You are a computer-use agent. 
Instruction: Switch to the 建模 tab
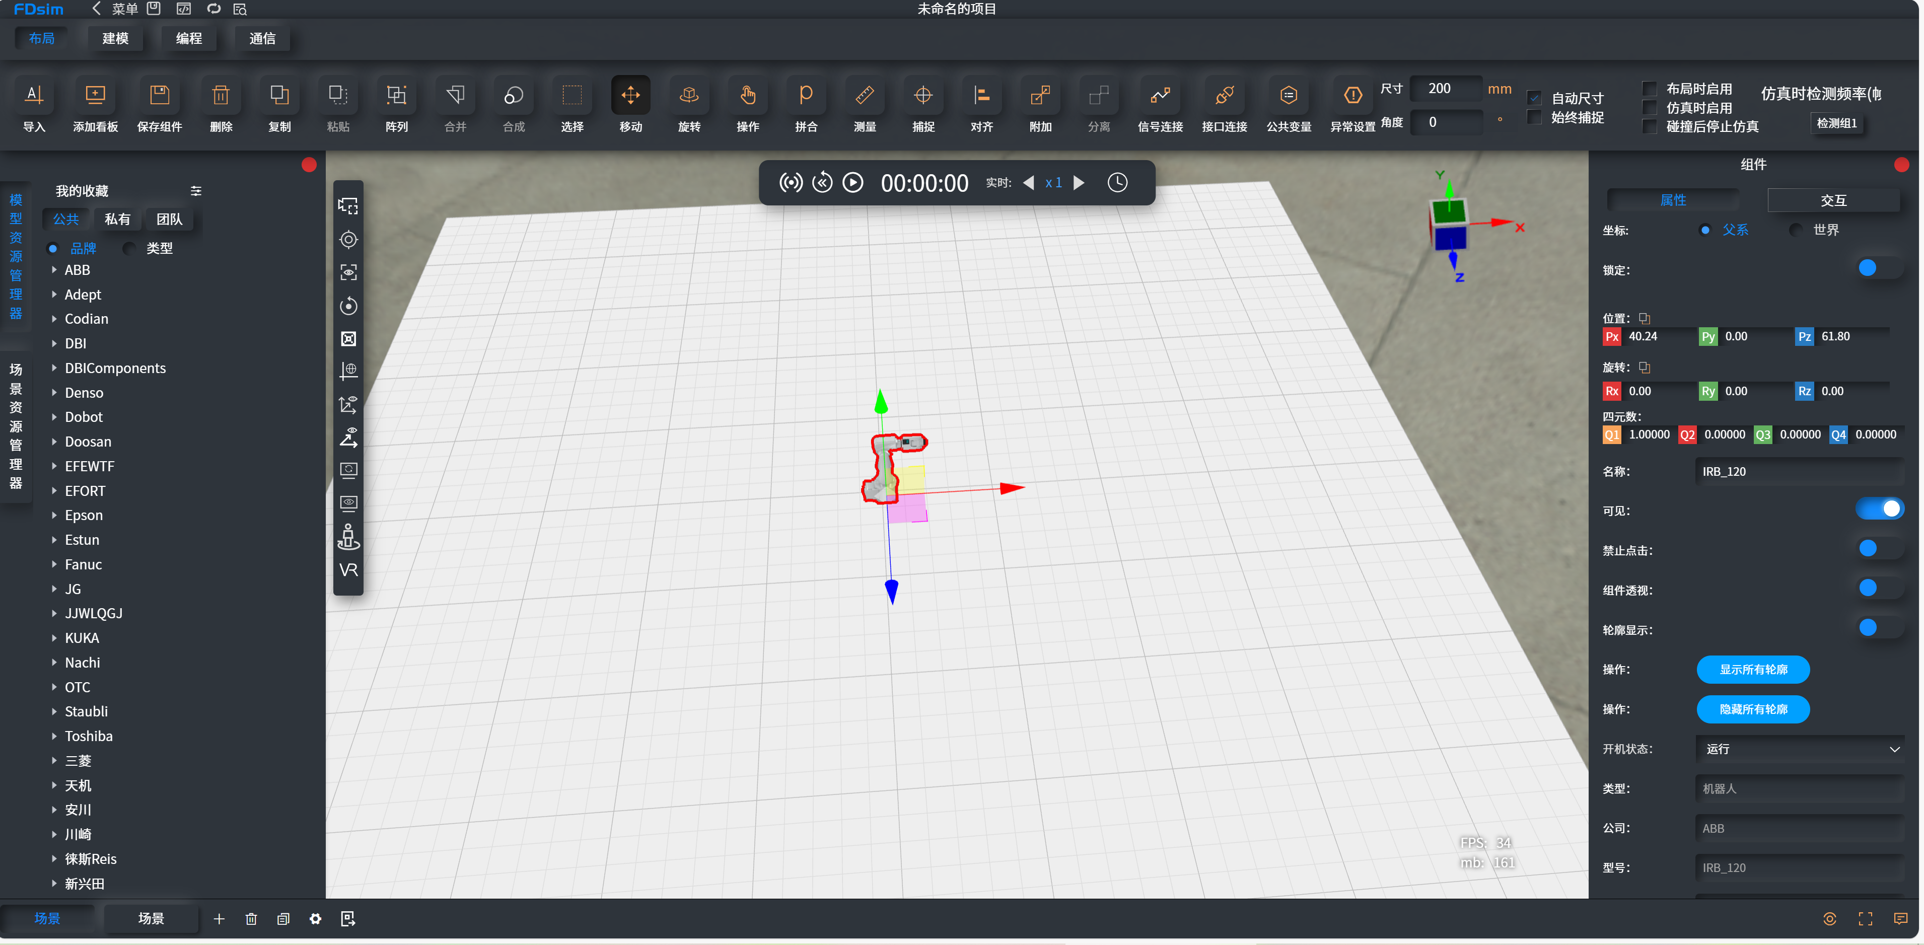coord(115,38)
